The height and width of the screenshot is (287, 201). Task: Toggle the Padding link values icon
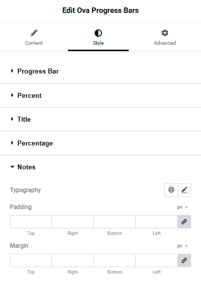click(184, 221)
